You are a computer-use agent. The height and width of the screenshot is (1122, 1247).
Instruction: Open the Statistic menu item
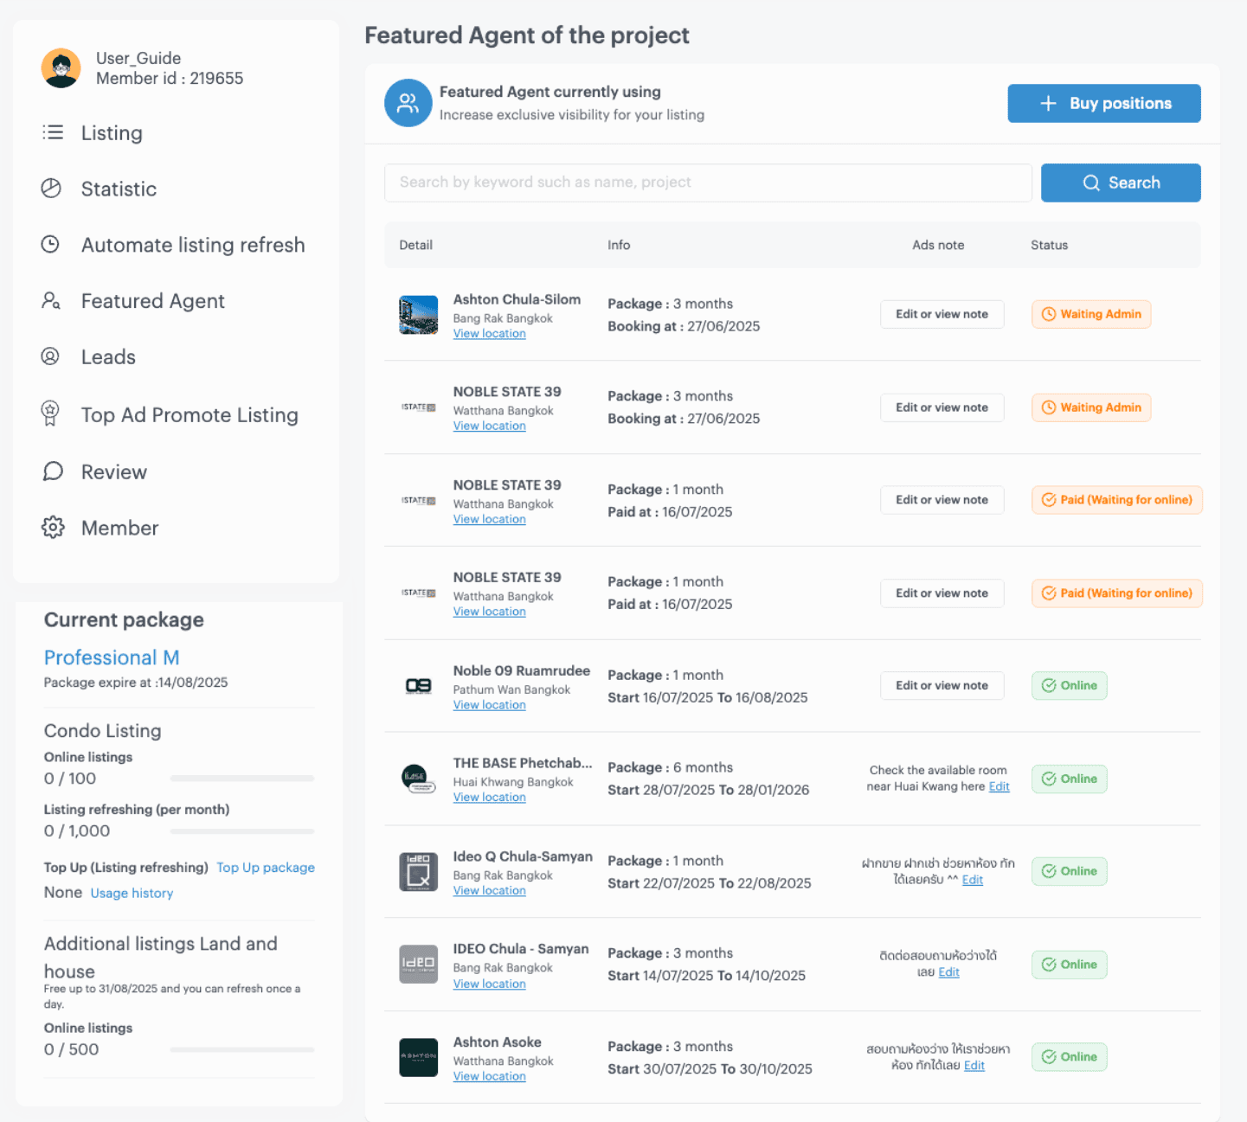119,189
